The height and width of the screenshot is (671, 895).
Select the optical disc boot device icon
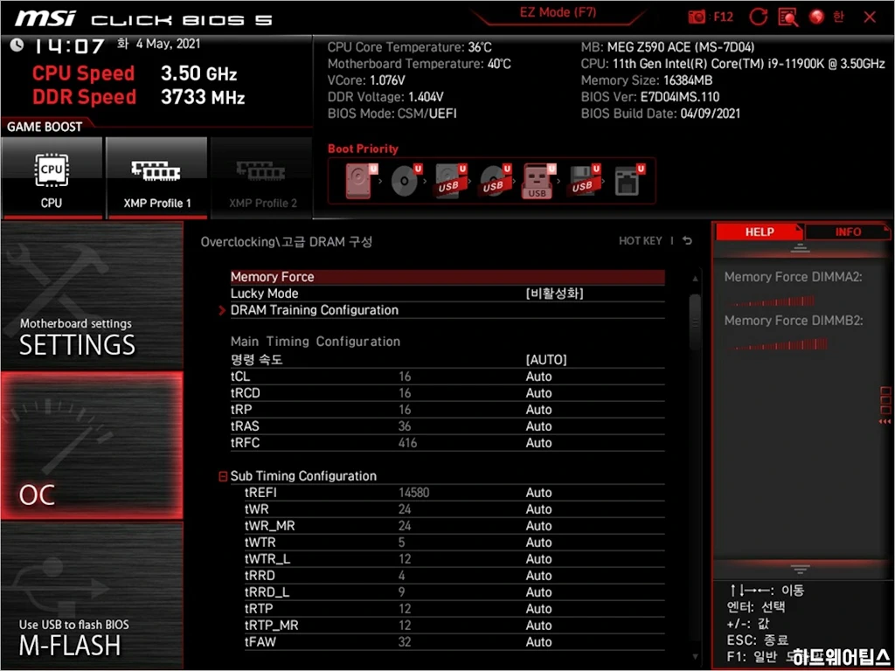pos(406,182)
